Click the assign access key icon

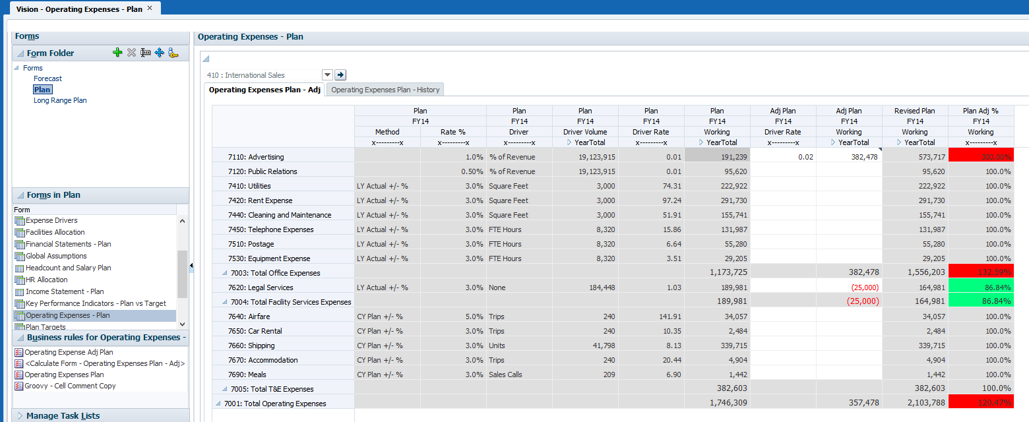tap(173, 53)
